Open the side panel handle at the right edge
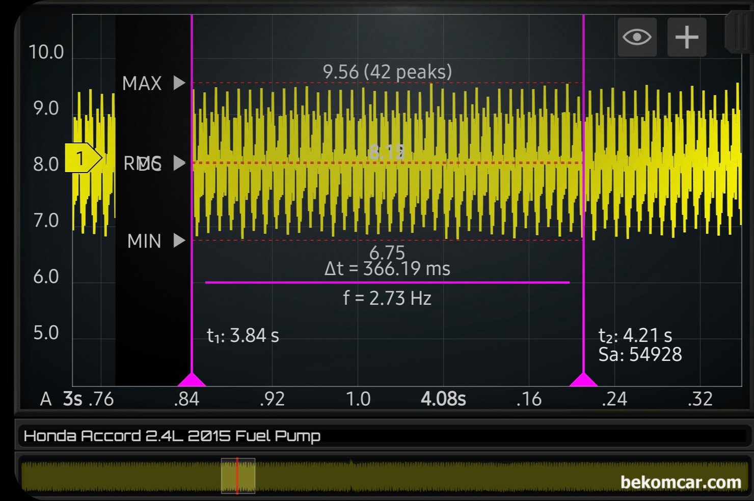Screen dimensions: 754x501 coord(739,33)
